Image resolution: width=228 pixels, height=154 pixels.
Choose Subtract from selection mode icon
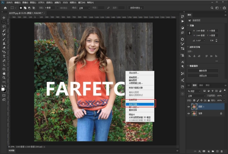29,8
